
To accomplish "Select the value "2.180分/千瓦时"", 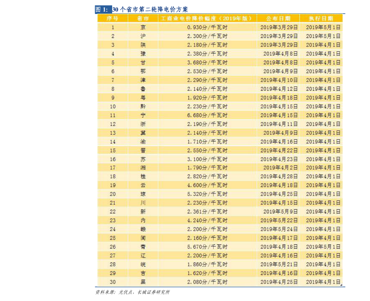I will pos(207,45).
